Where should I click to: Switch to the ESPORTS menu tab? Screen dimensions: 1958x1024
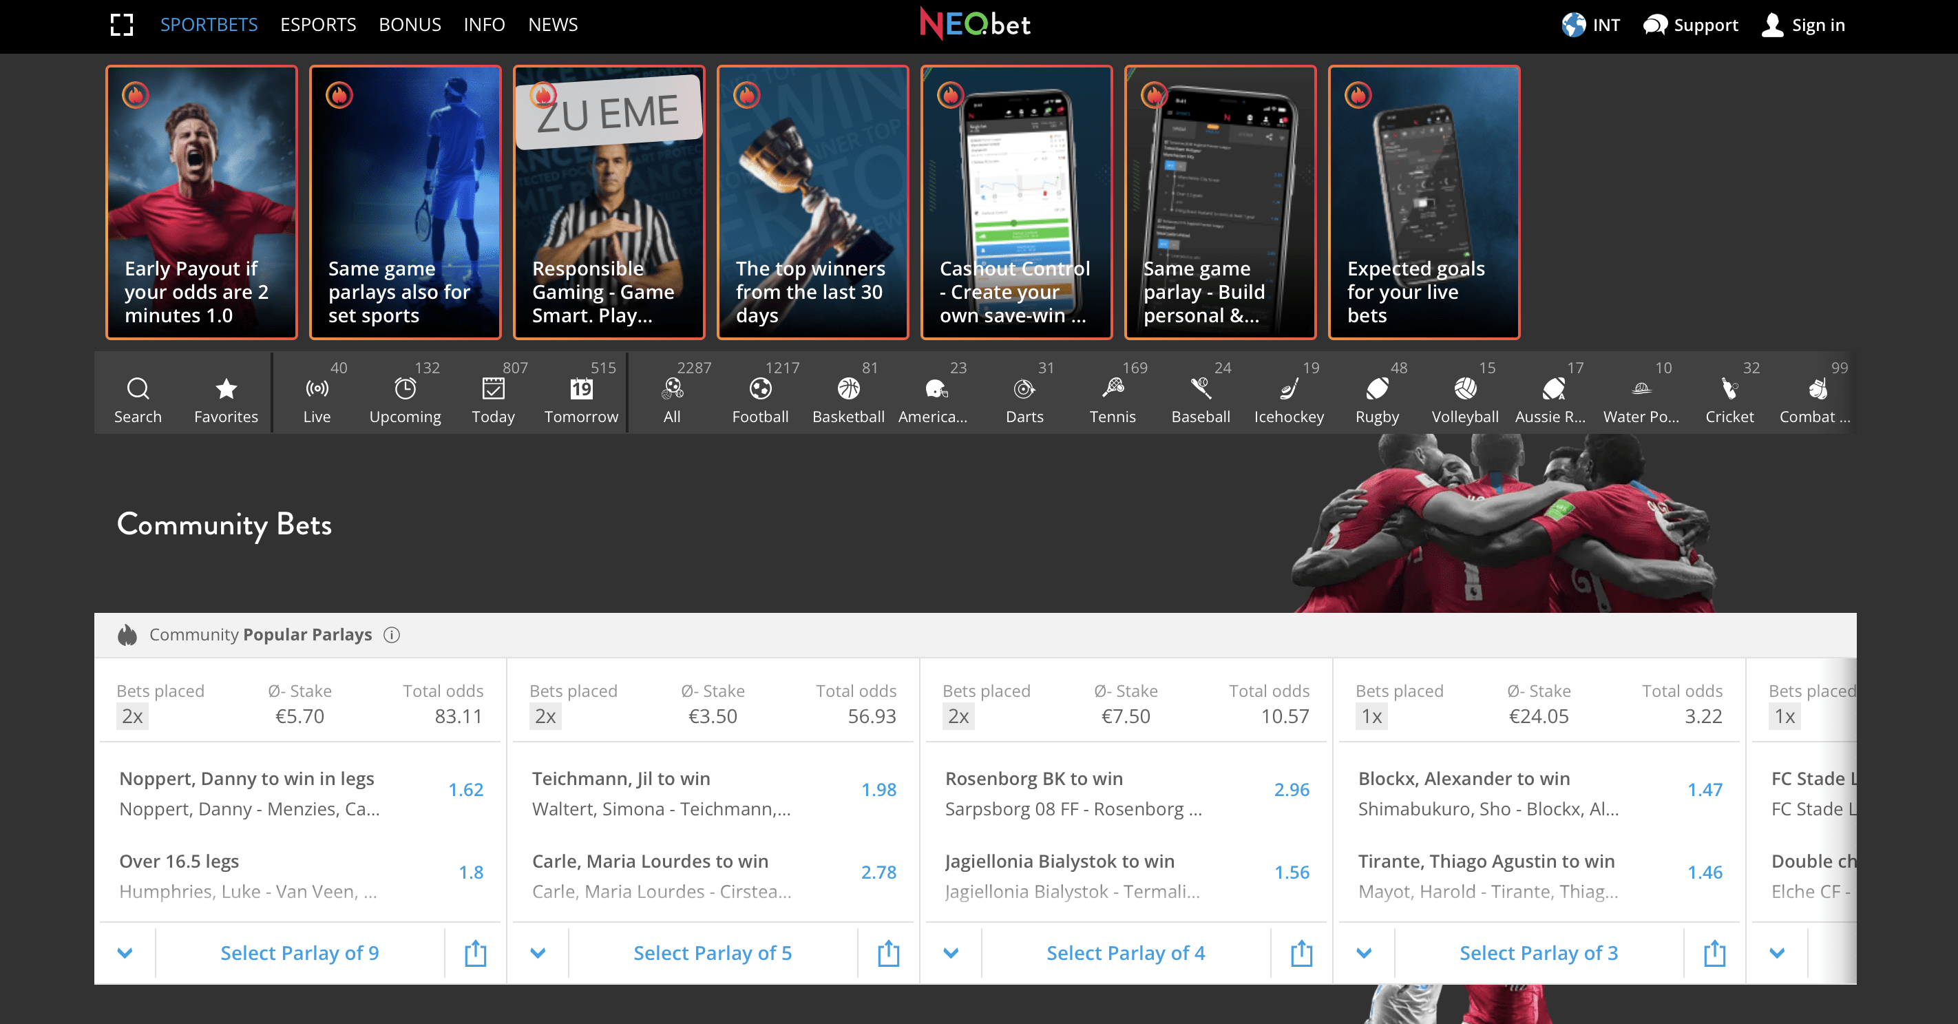tap(317, 25)
